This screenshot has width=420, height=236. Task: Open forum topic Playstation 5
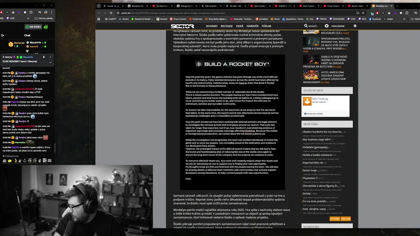click(x=310, y=178)
